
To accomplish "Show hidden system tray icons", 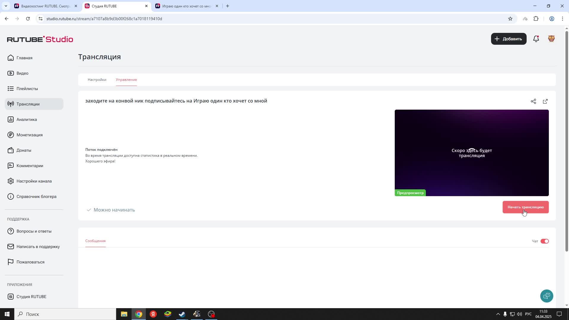I will coord(498,314).
